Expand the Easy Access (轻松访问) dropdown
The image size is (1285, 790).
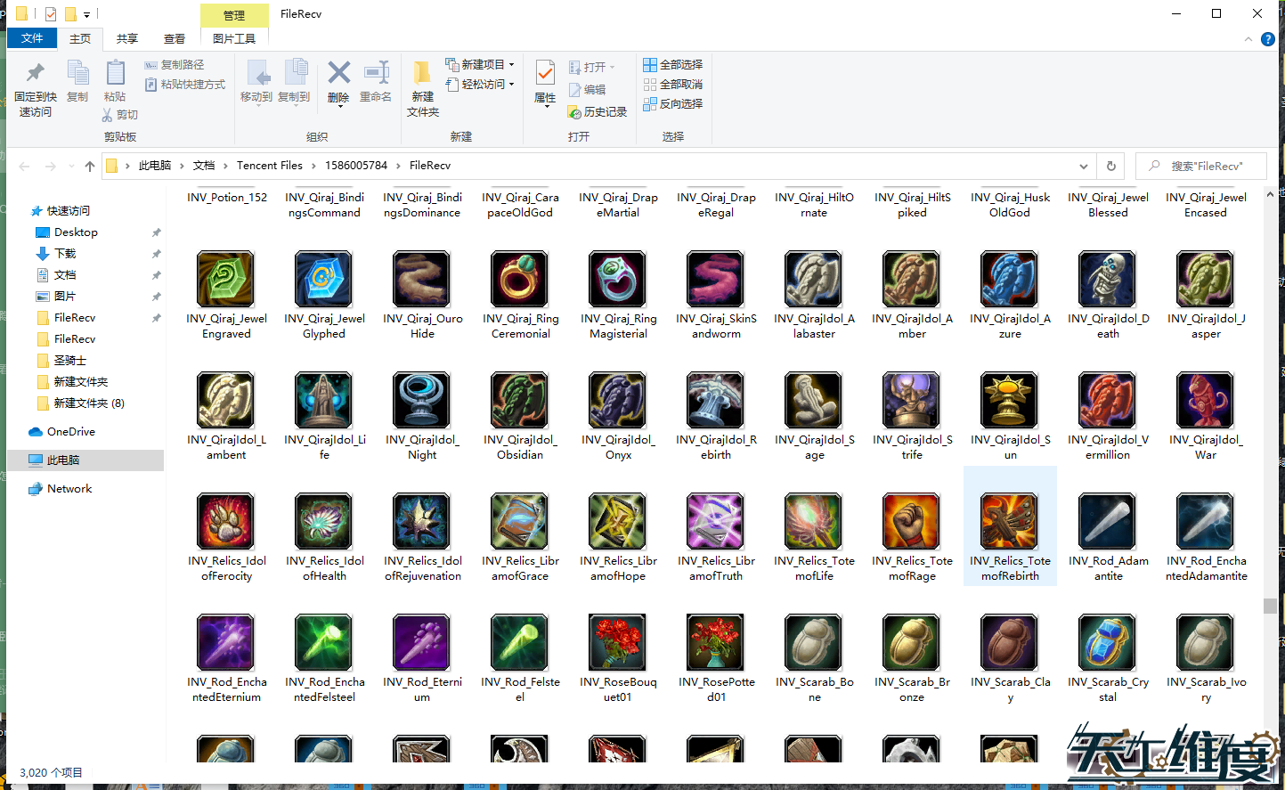click(x=511, y=85)
